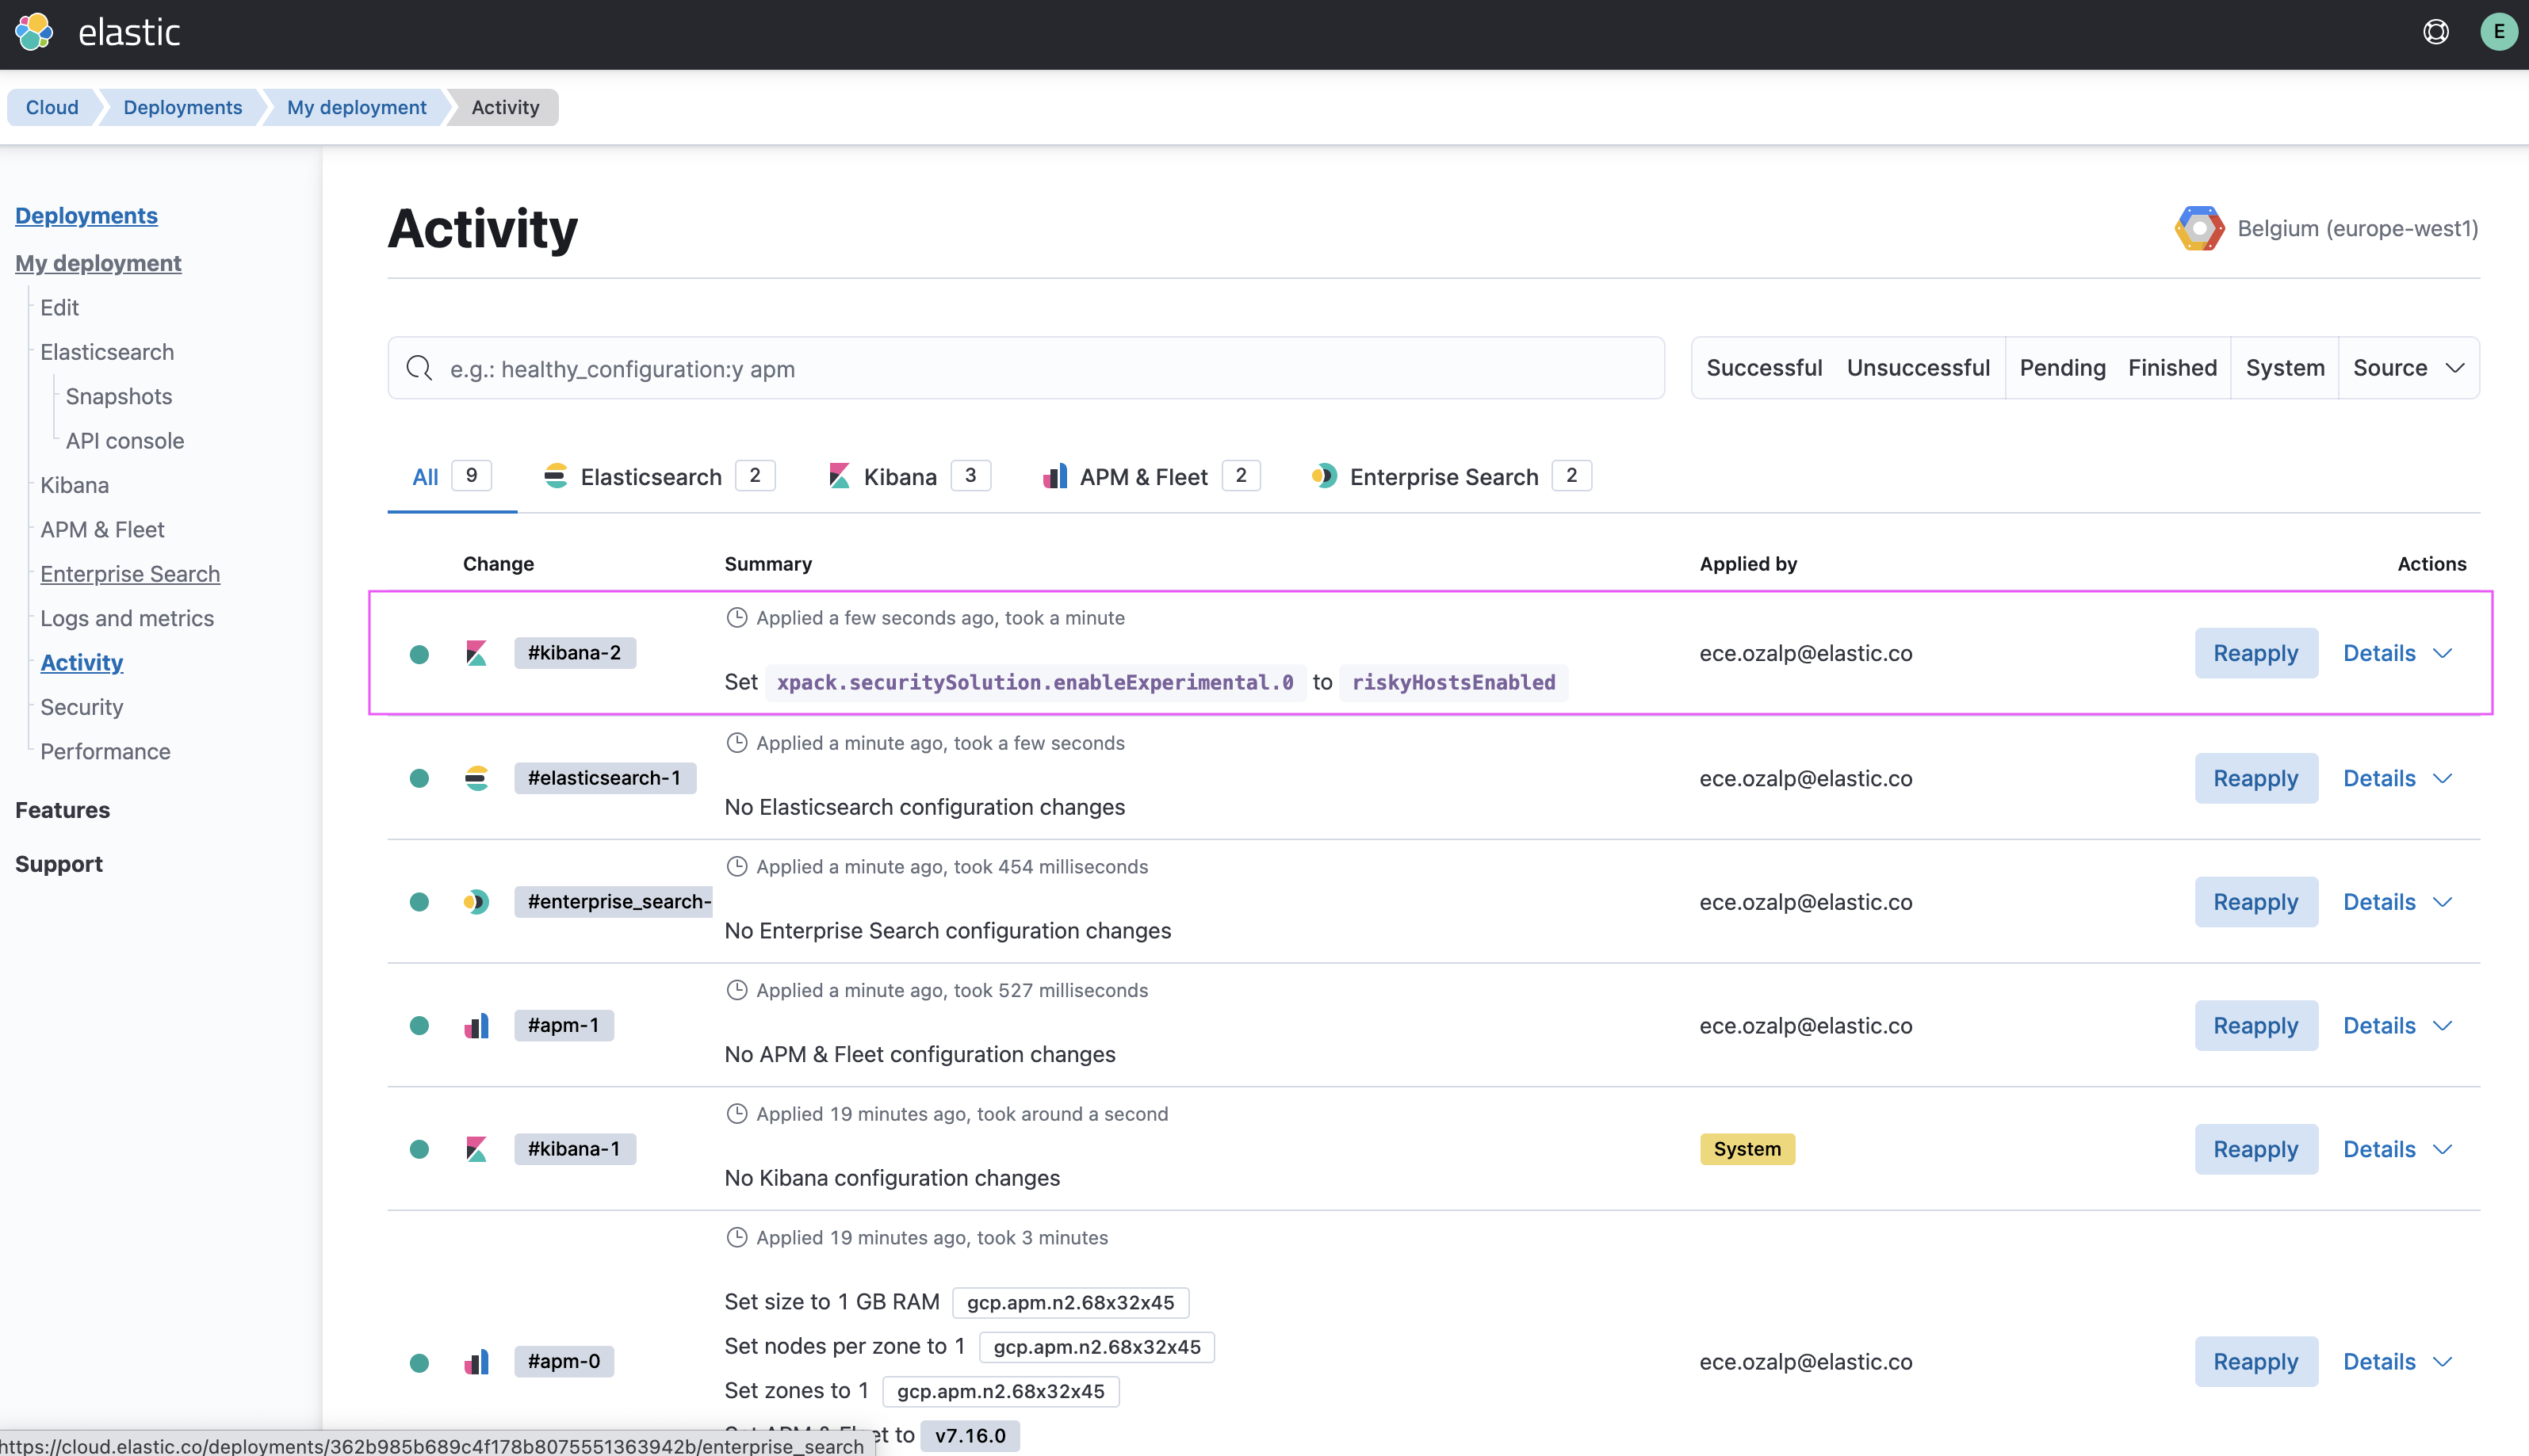
Task: Open My deployment breadcrumb
Action: pos(357,107)
